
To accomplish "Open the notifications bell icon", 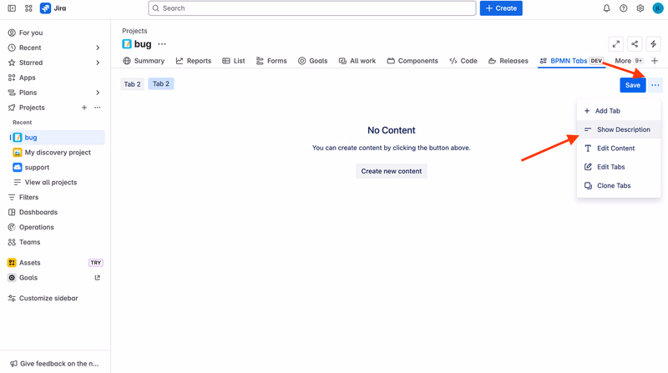I will pos(606,8).
